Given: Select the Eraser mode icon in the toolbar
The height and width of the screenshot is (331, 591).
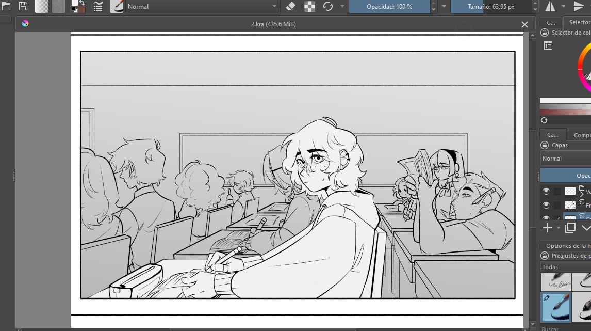Looking at the screenshot, I should (290, 5).
